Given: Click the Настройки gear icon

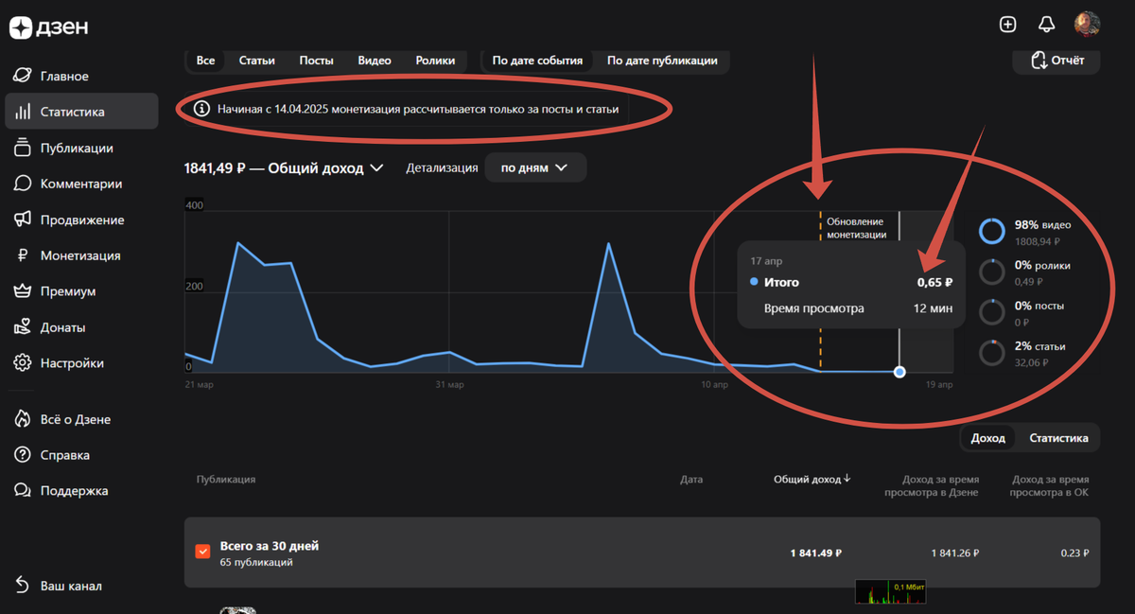Looking at the screenshot, I should pyautogui.click(x=23, y=363).
